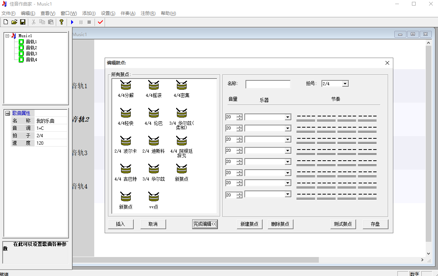The image size is (438, 276).
Task: Open the 伴奏(A) menu
Action: pyautogui.click(x=128, y=13)
